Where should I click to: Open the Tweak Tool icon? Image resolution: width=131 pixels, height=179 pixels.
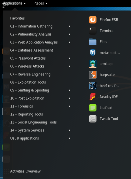click(x=93, y=119)
